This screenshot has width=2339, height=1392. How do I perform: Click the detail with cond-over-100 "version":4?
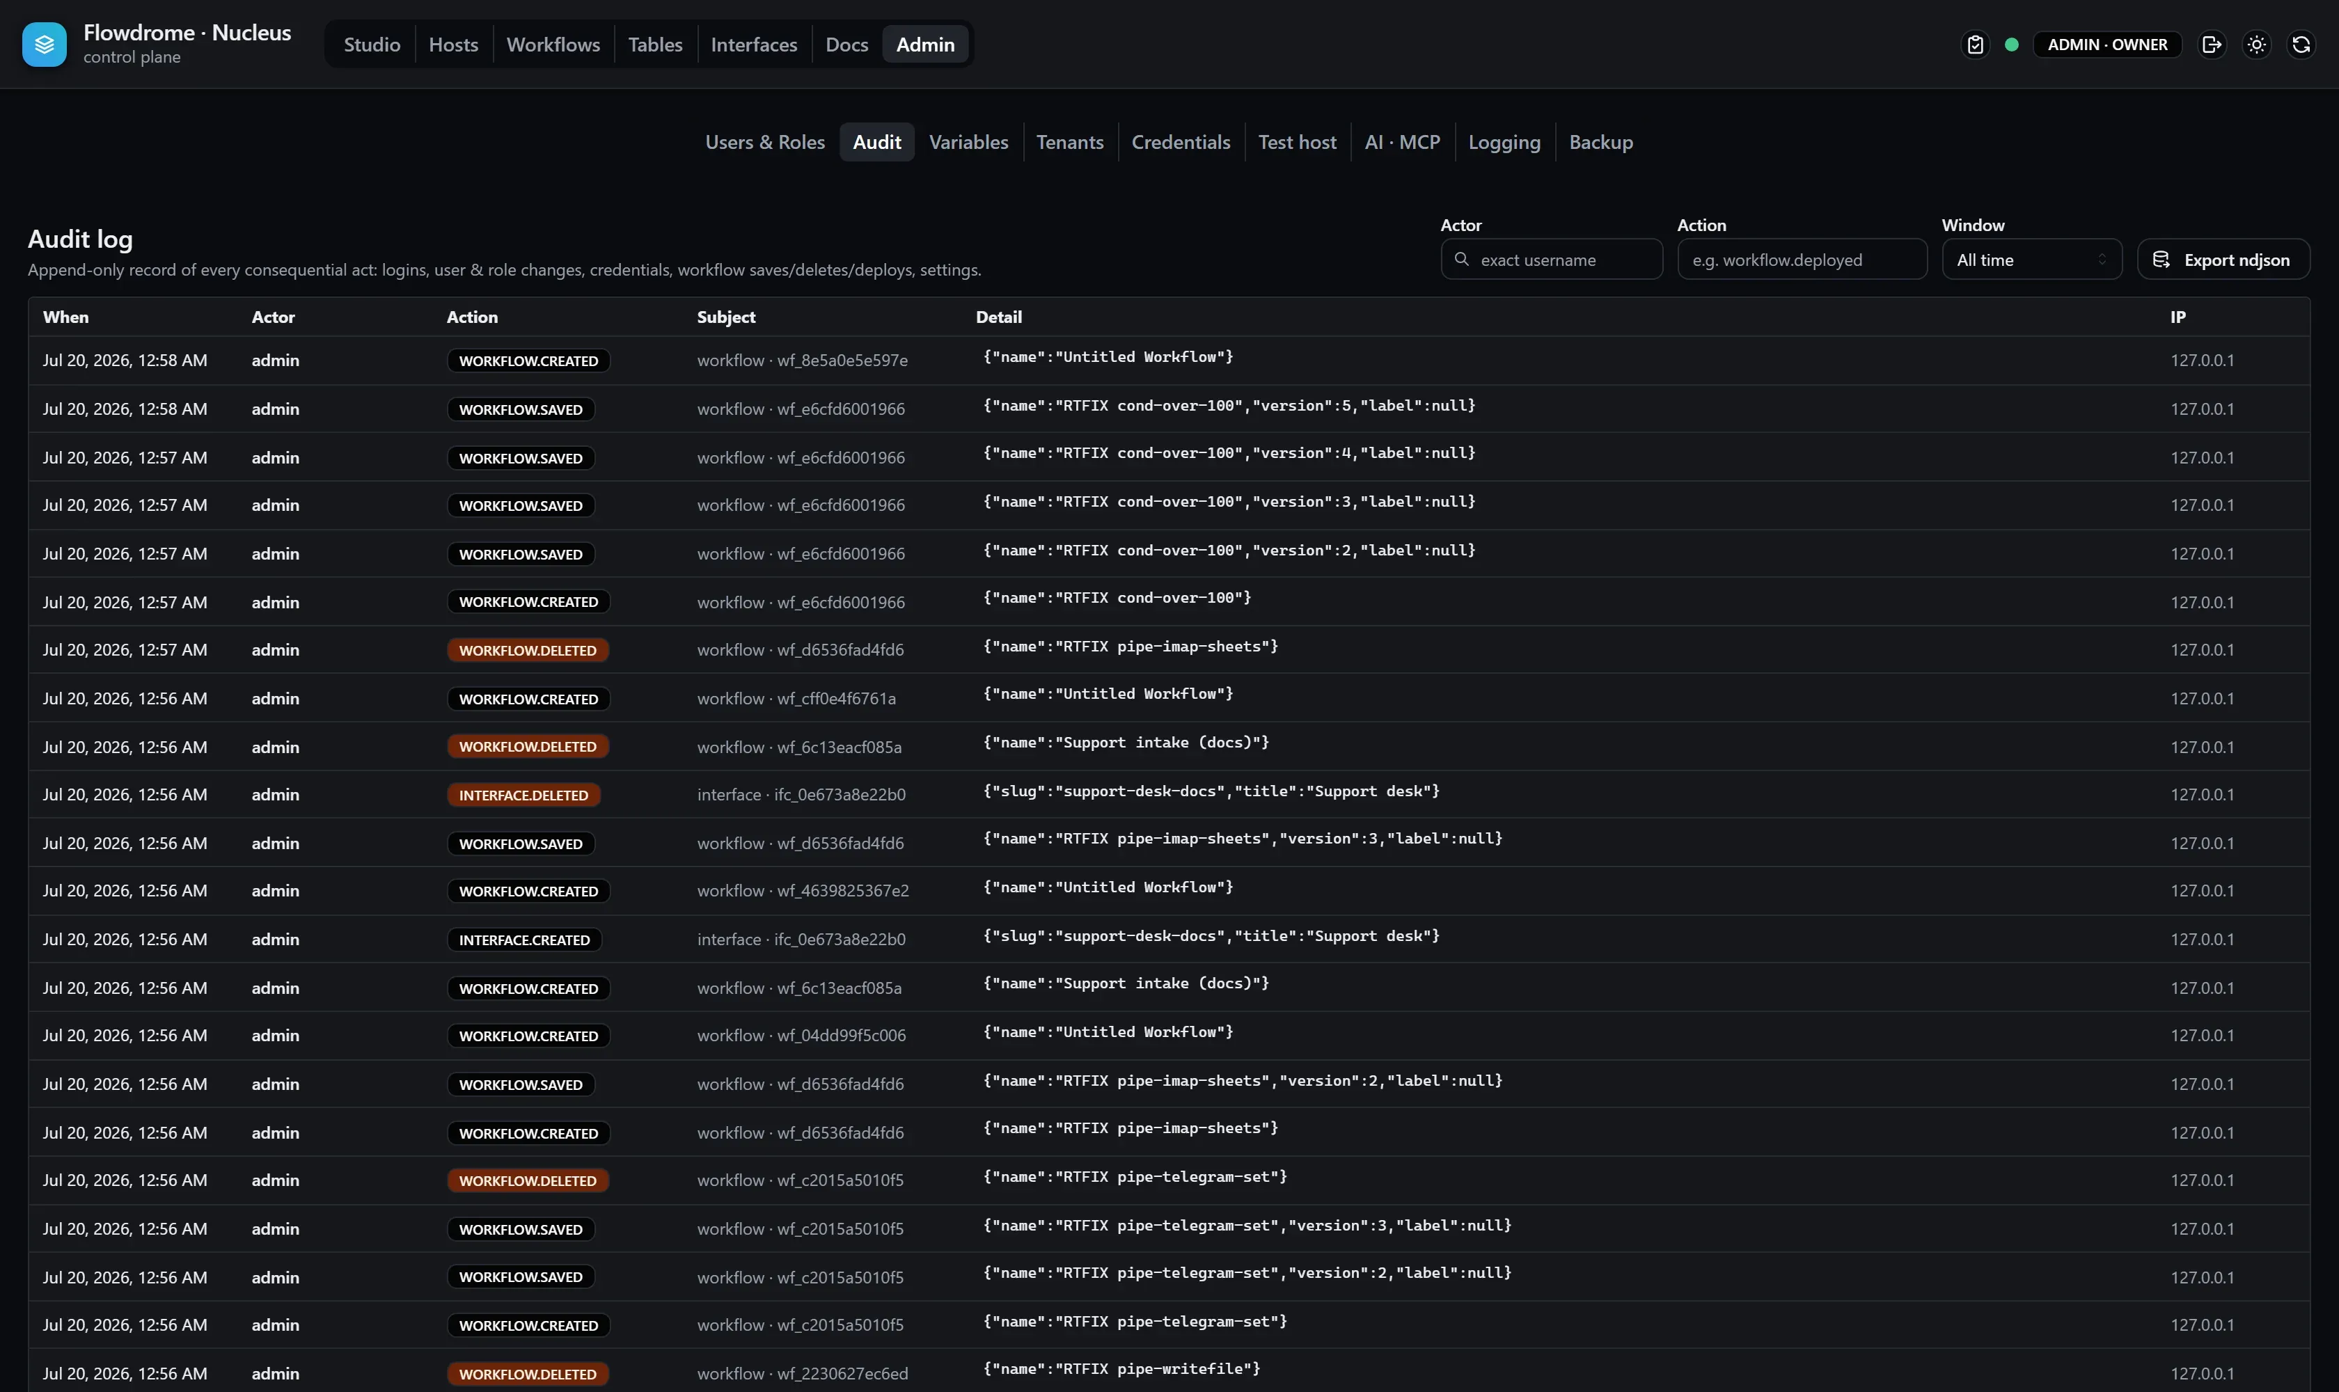[1229, 453]
